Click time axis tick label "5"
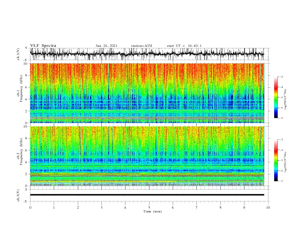The height and width of the screenshot is (233, 302). (x=149, y=207)
